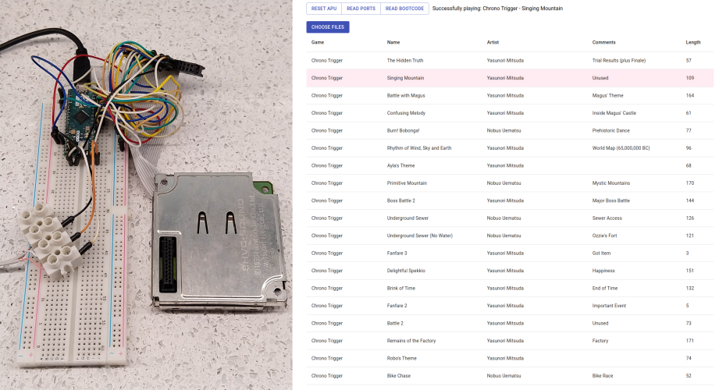
Task: Click the READ BOOTCODE button
Action: (404, 9)
